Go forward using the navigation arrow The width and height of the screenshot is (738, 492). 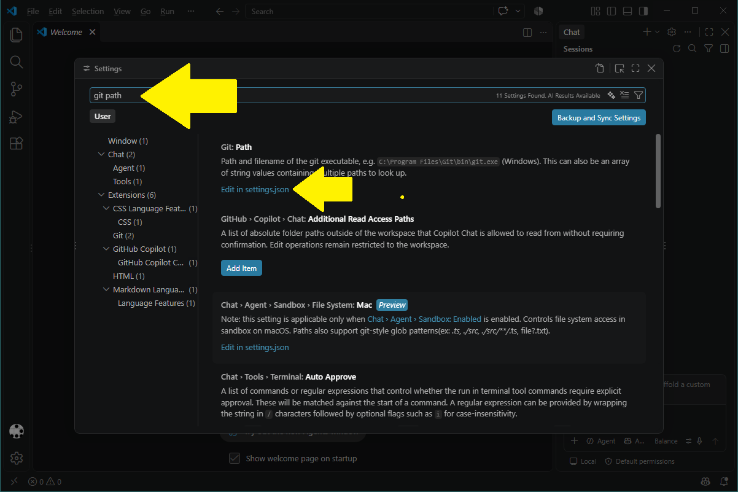[236, 11]
